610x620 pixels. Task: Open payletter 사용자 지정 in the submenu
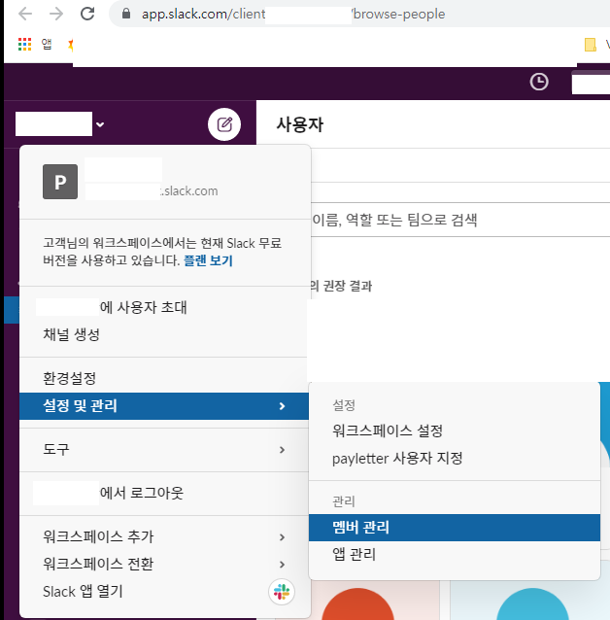tap(455, 459)
